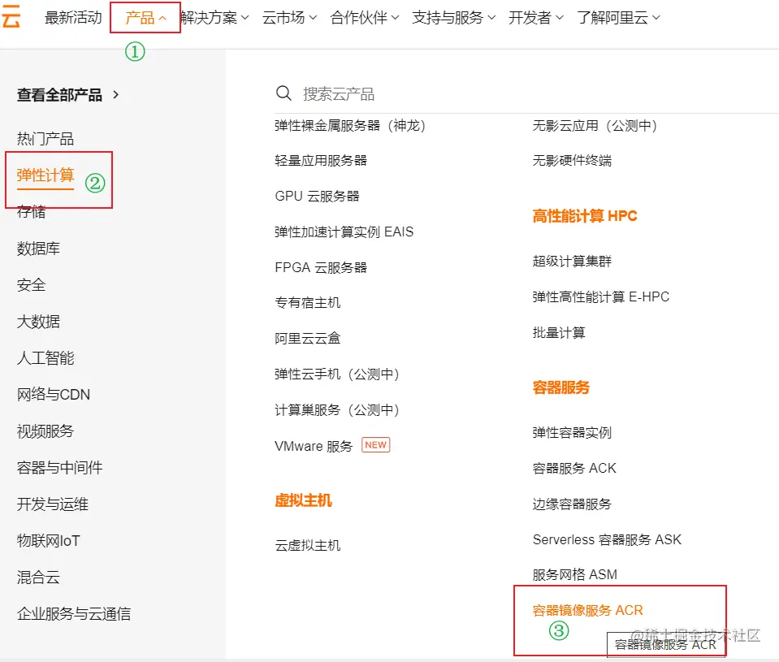Open 超级计算集群 product link
This screenshot has height=662, width=779.
(572, 262)
